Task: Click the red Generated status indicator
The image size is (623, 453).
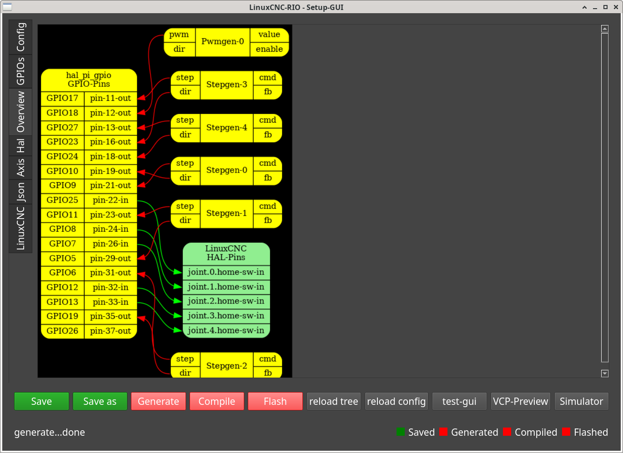Action: tap(443, 432)
